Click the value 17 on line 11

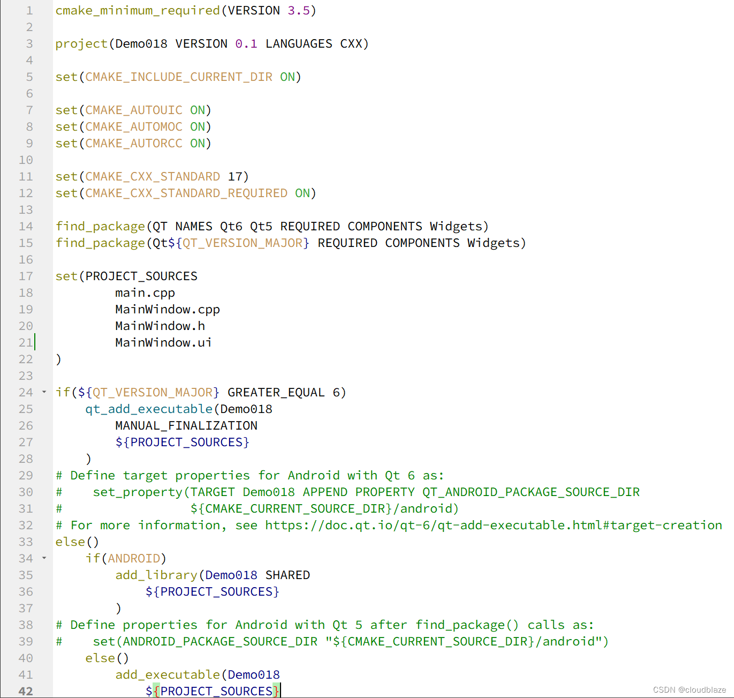[x=235, y=177]
